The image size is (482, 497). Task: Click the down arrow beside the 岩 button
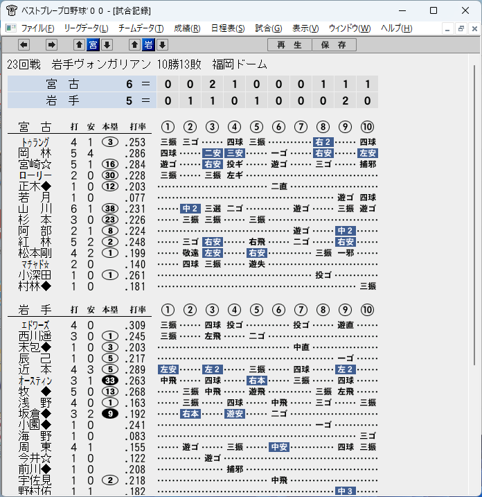[163, 44]
